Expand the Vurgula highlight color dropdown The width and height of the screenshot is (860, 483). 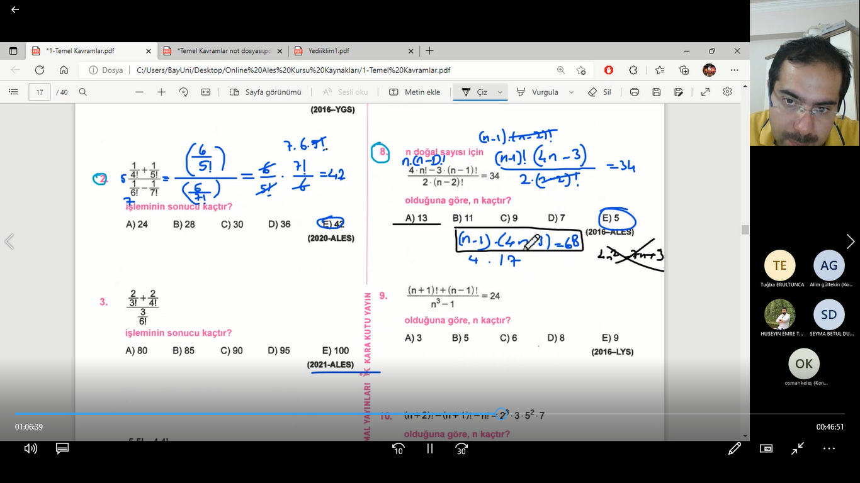(571, 92)
